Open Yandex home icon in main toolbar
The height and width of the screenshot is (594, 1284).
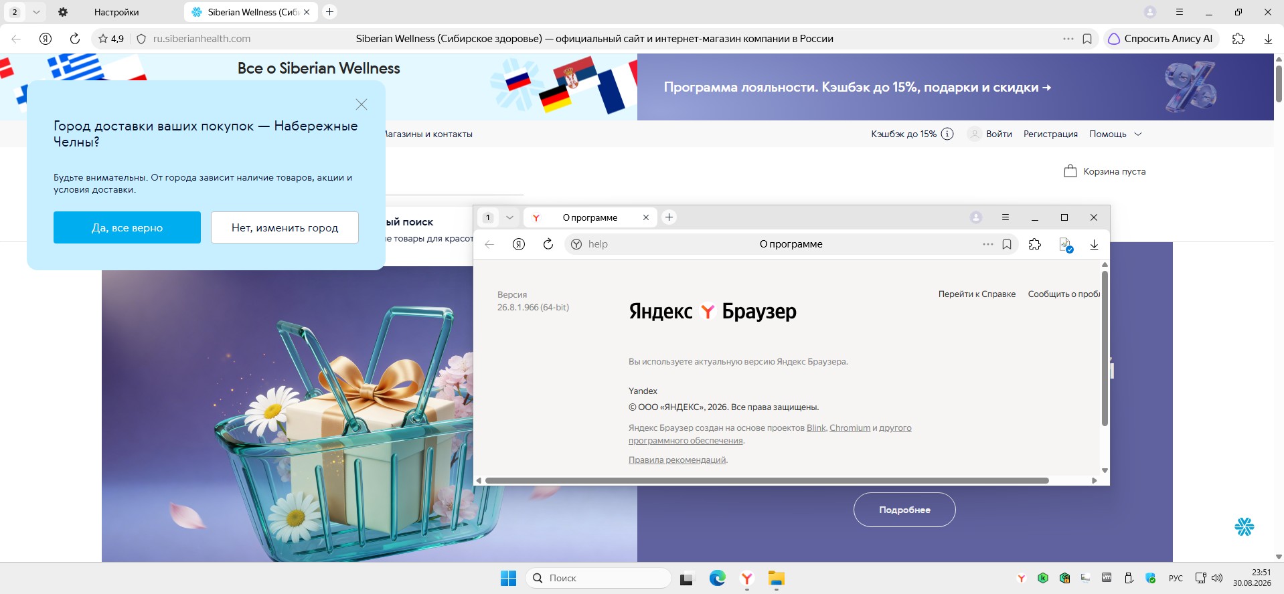tap(46, 39)
